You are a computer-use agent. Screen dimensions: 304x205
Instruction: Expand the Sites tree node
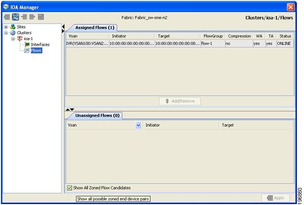tap(6, 27)
